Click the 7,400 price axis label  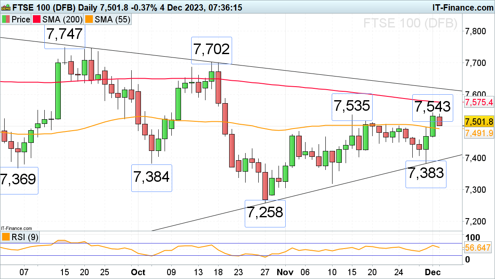click(476, 158)
